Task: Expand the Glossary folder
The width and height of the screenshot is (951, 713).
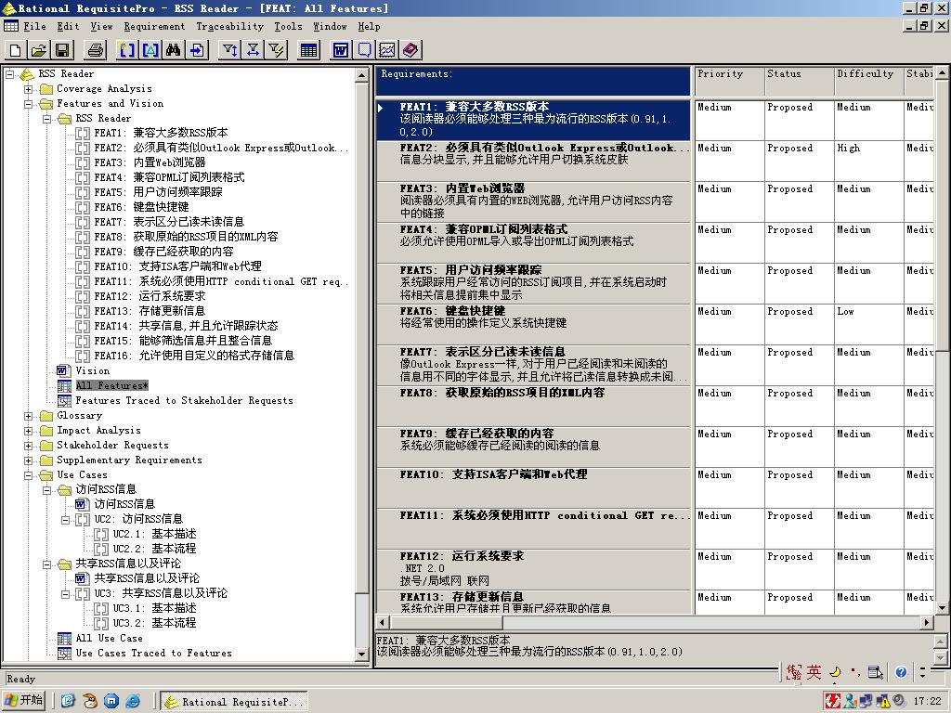Action: [29, 416]
